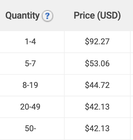The height and width of the screenshot is (140, 133).
Task: Click the cut-off cell right of 20-49's $42.13
Action: [132, 107]
